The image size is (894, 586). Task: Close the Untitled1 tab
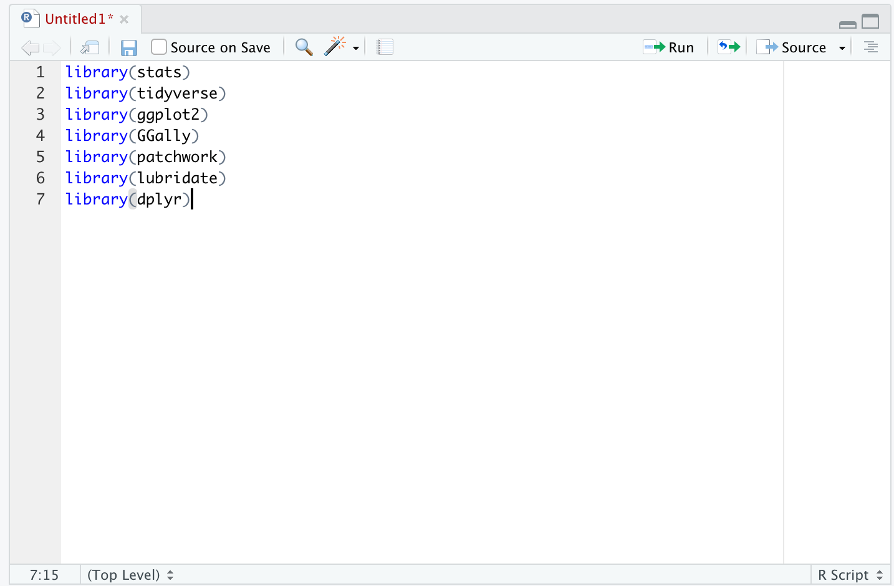124,19
